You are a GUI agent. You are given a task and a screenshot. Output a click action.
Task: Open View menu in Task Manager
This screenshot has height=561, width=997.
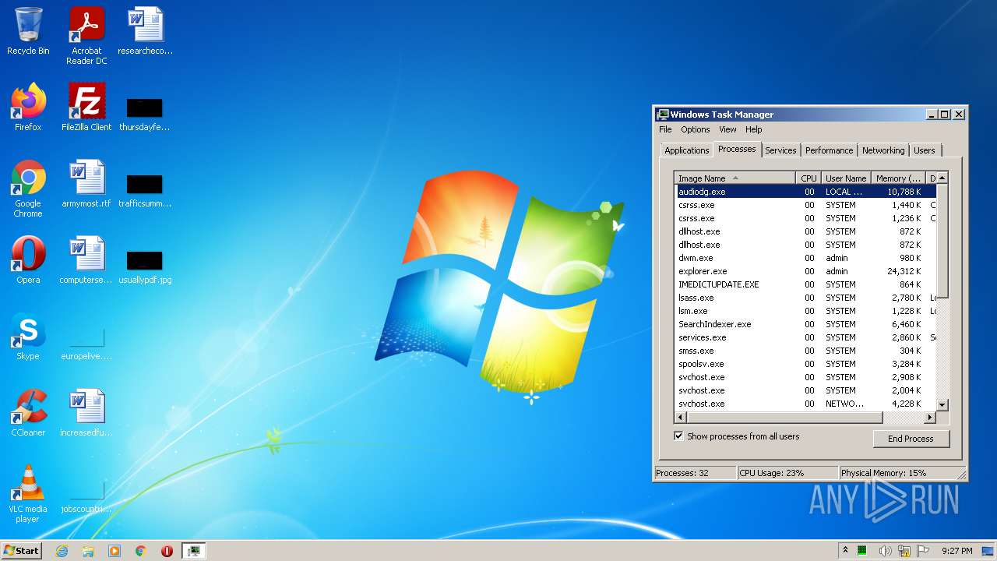point(727,129)
